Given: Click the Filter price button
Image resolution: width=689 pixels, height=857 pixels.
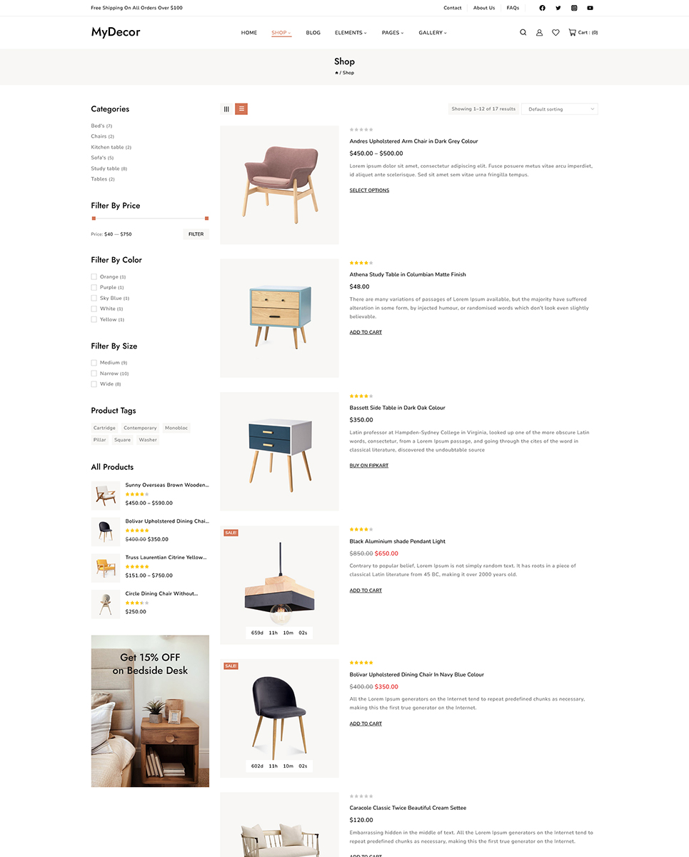Looking at the screenshot, I should (196, 234).
